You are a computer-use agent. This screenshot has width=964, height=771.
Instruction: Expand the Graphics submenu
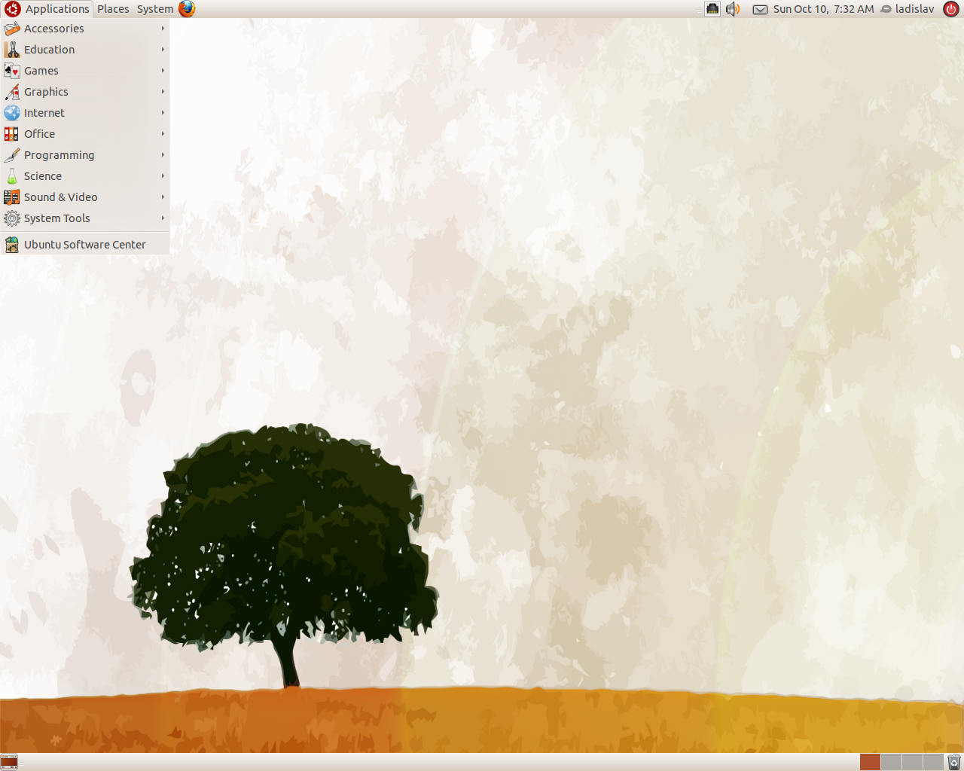coord(85,92)
